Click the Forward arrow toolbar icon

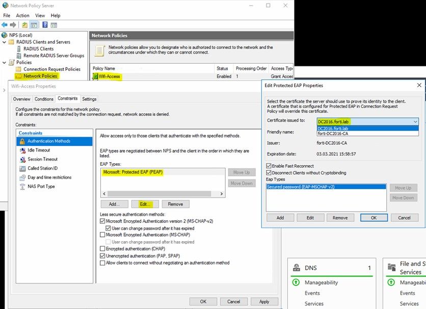pyautogui.click(x=13, y=25)
